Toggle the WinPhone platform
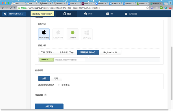 pos(87,34)
